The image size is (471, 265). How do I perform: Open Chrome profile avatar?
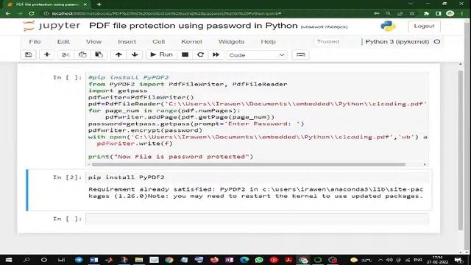click(450, 13)
